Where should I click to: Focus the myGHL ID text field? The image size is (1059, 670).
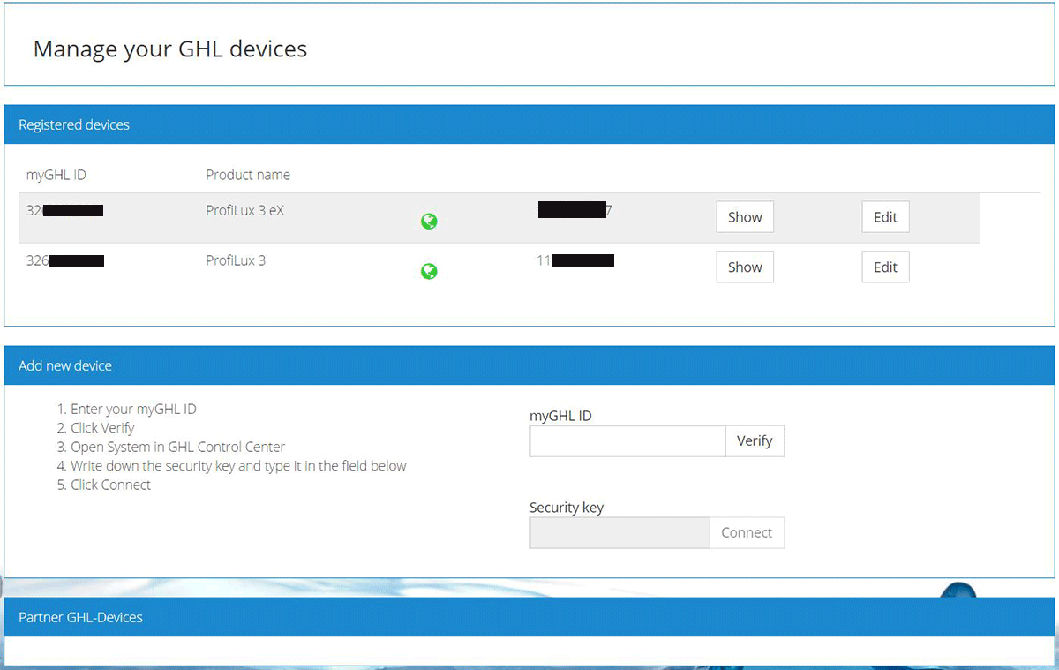click(x=627, y=441)
